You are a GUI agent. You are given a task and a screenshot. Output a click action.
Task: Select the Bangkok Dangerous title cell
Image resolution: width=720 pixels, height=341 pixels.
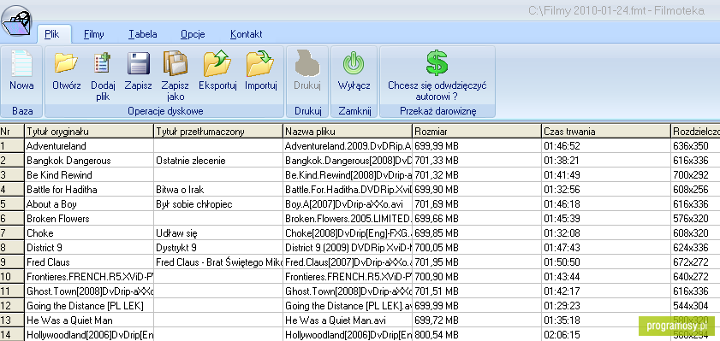point(89,161)
